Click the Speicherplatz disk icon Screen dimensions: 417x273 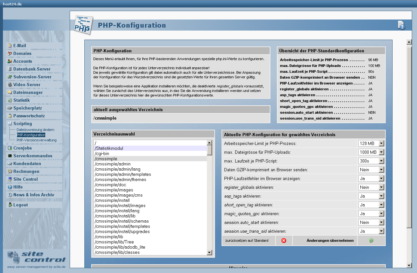coord(10,108)
